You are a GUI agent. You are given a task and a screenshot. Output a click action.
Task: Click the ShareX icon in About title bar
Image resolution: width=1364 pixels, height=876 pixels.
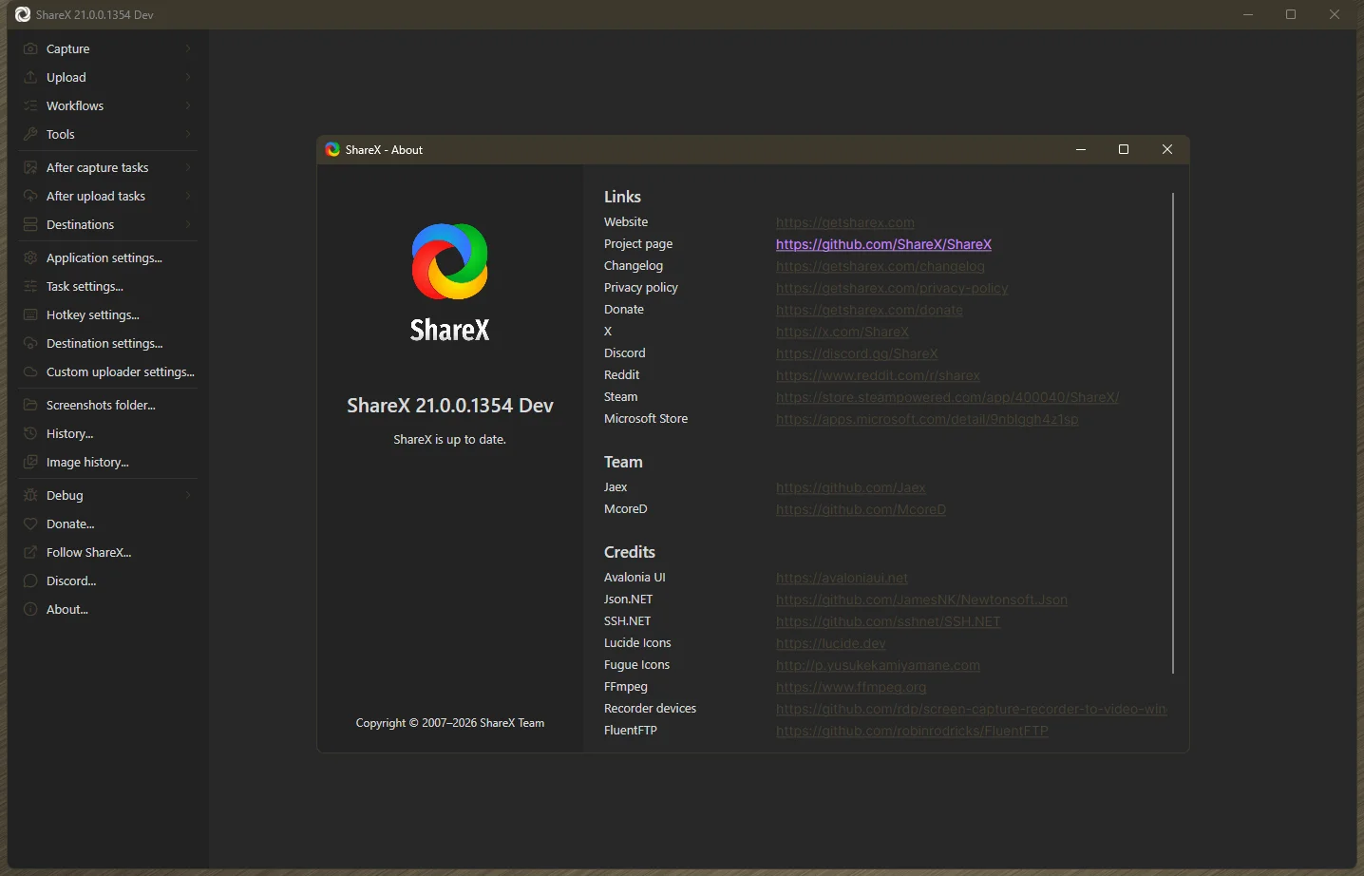332,149
